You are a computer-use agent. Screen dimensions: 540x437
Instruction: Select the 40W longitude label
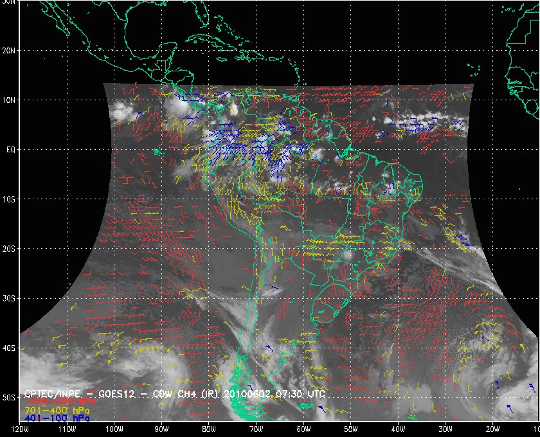coord(398,429)
